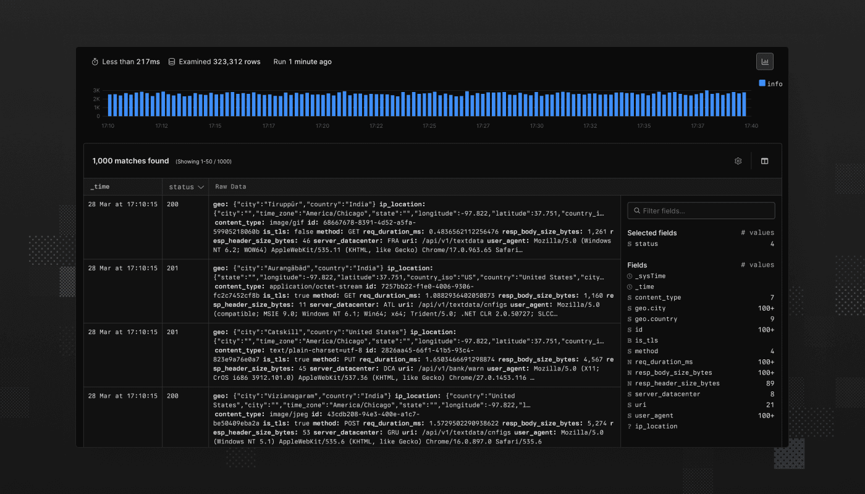865x494 pixels.
Task: Switch to split column view
Action: (x=765, y=161)
